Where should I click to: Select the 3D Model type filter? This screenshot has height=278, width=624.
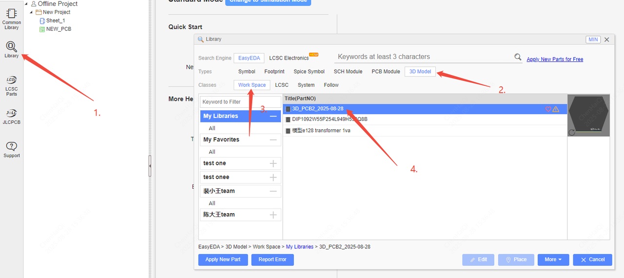(x=420, y=72)
